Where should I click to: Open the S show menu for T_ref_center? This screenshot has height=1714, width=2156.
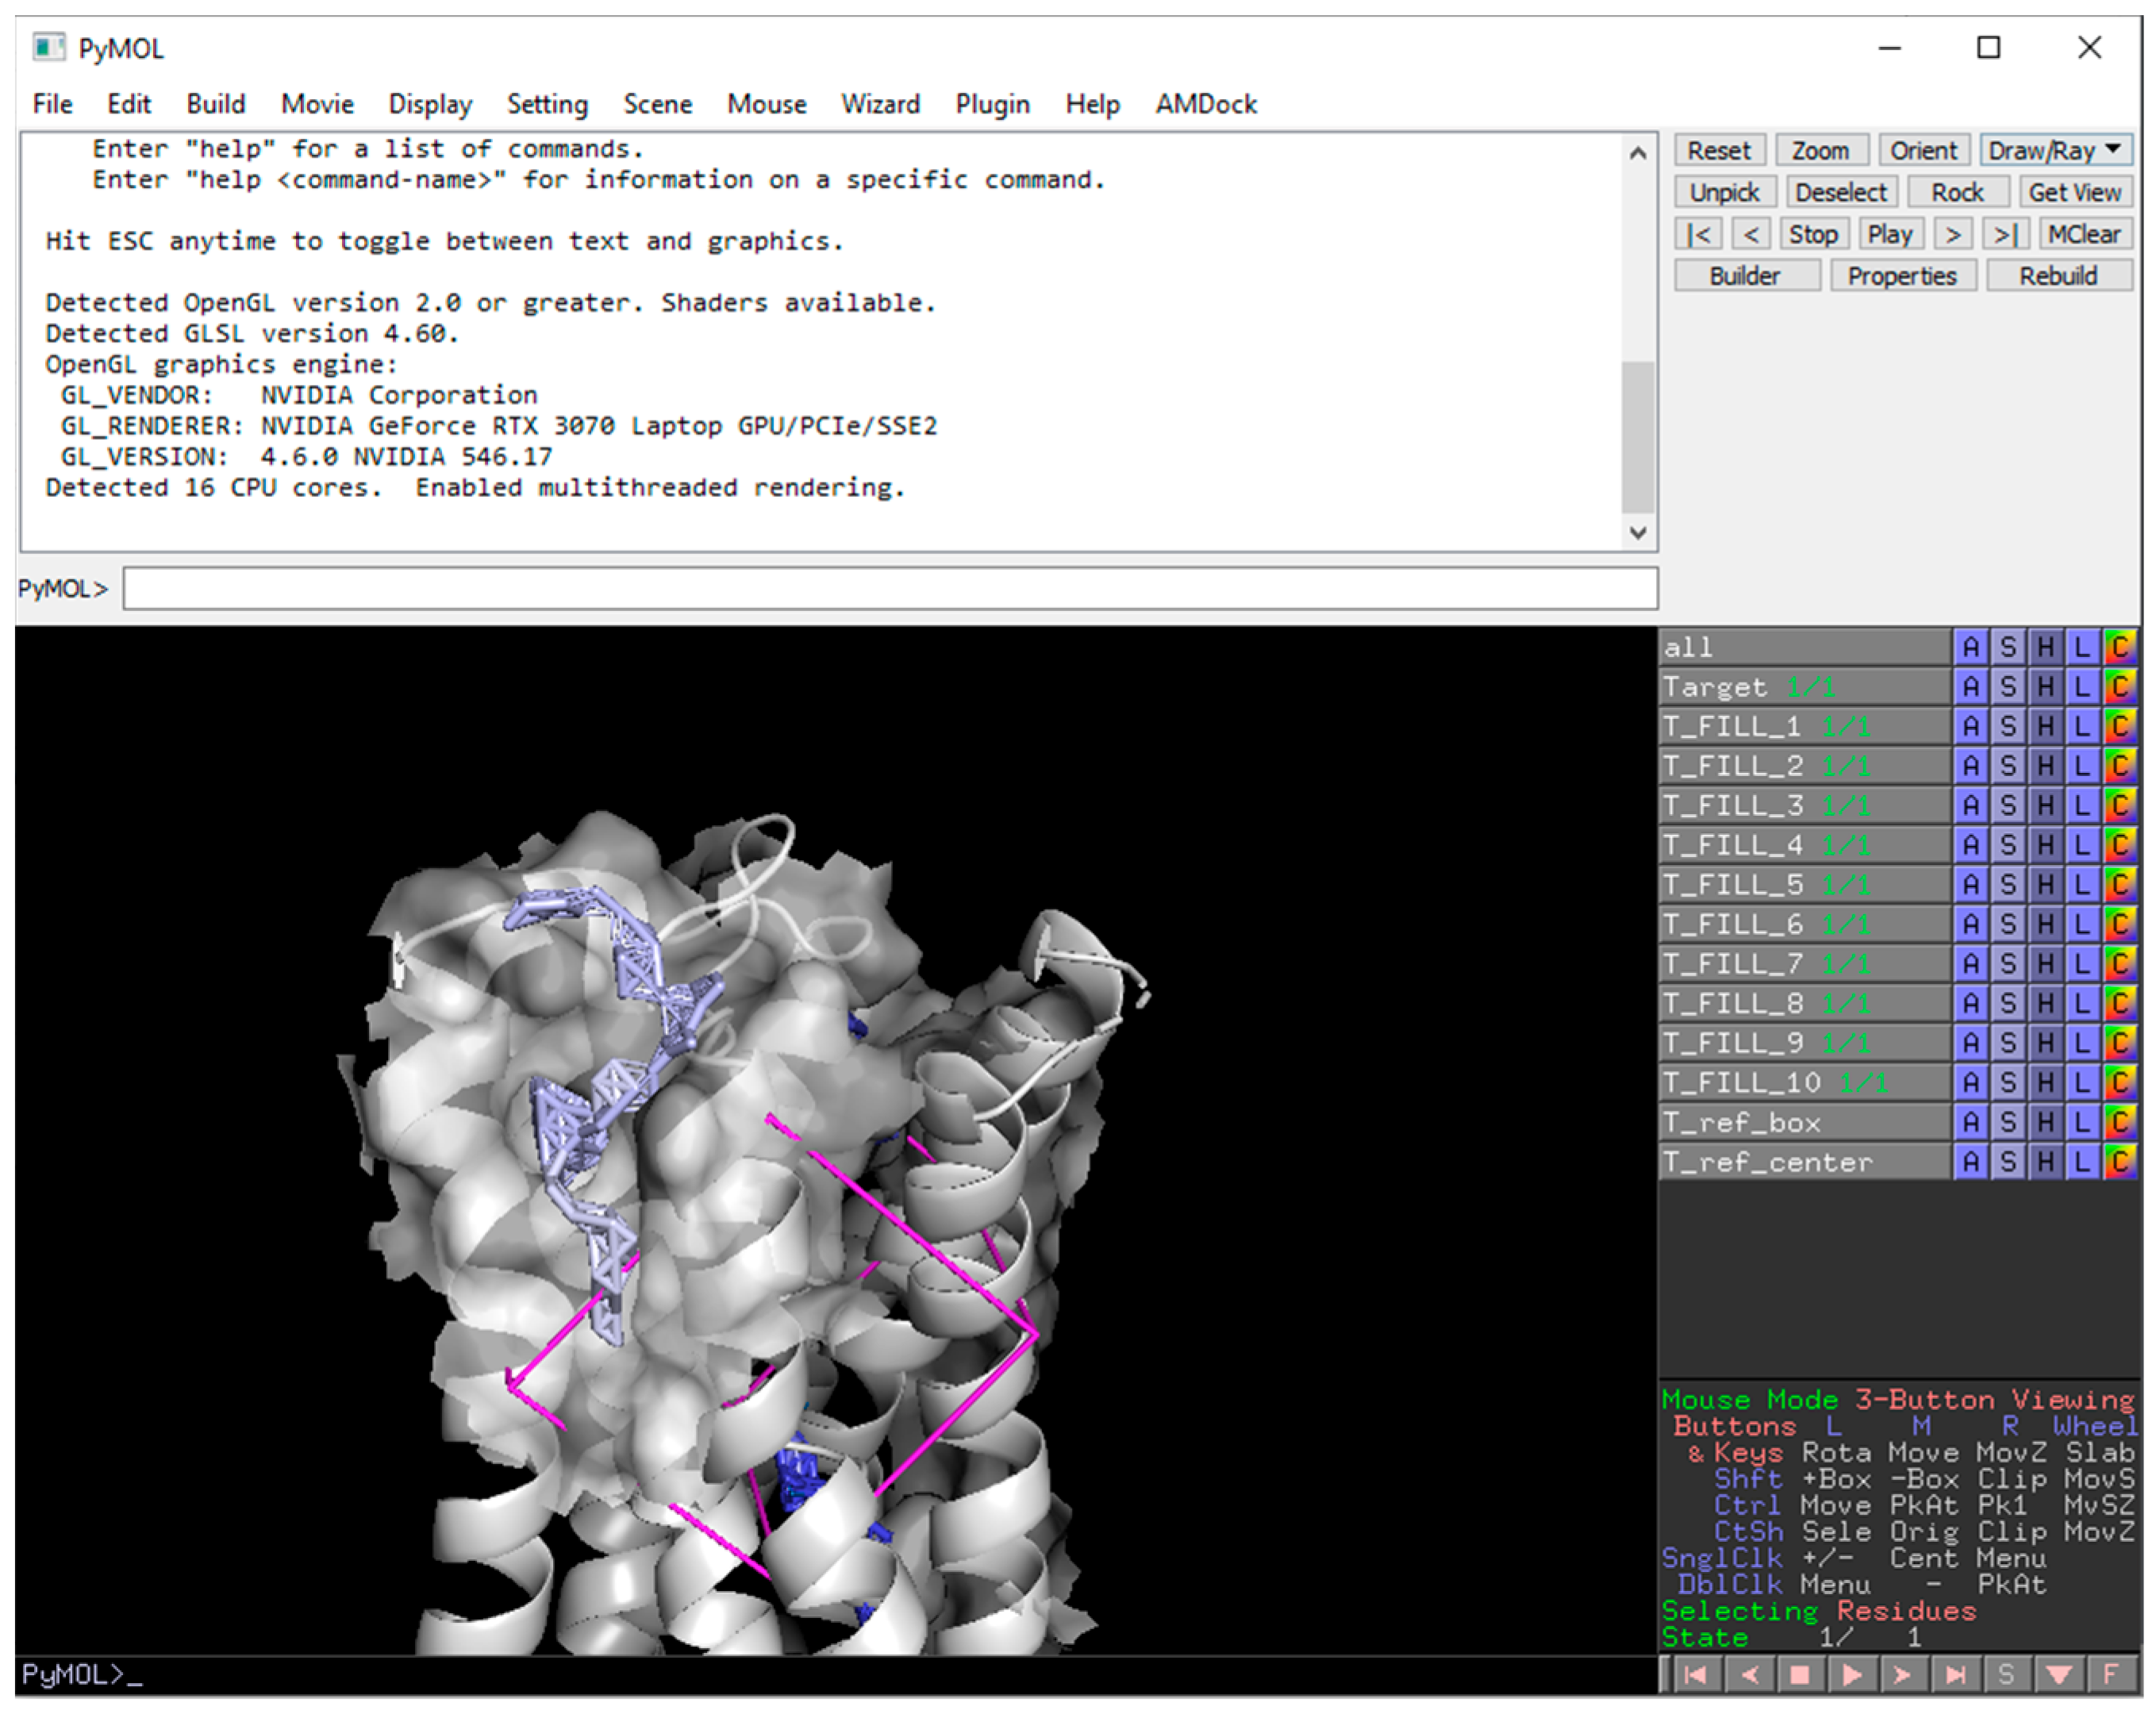pos(2008,1162)
